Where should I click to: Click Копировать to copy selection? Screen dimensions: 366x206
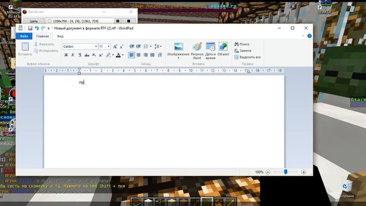(46, 51)
